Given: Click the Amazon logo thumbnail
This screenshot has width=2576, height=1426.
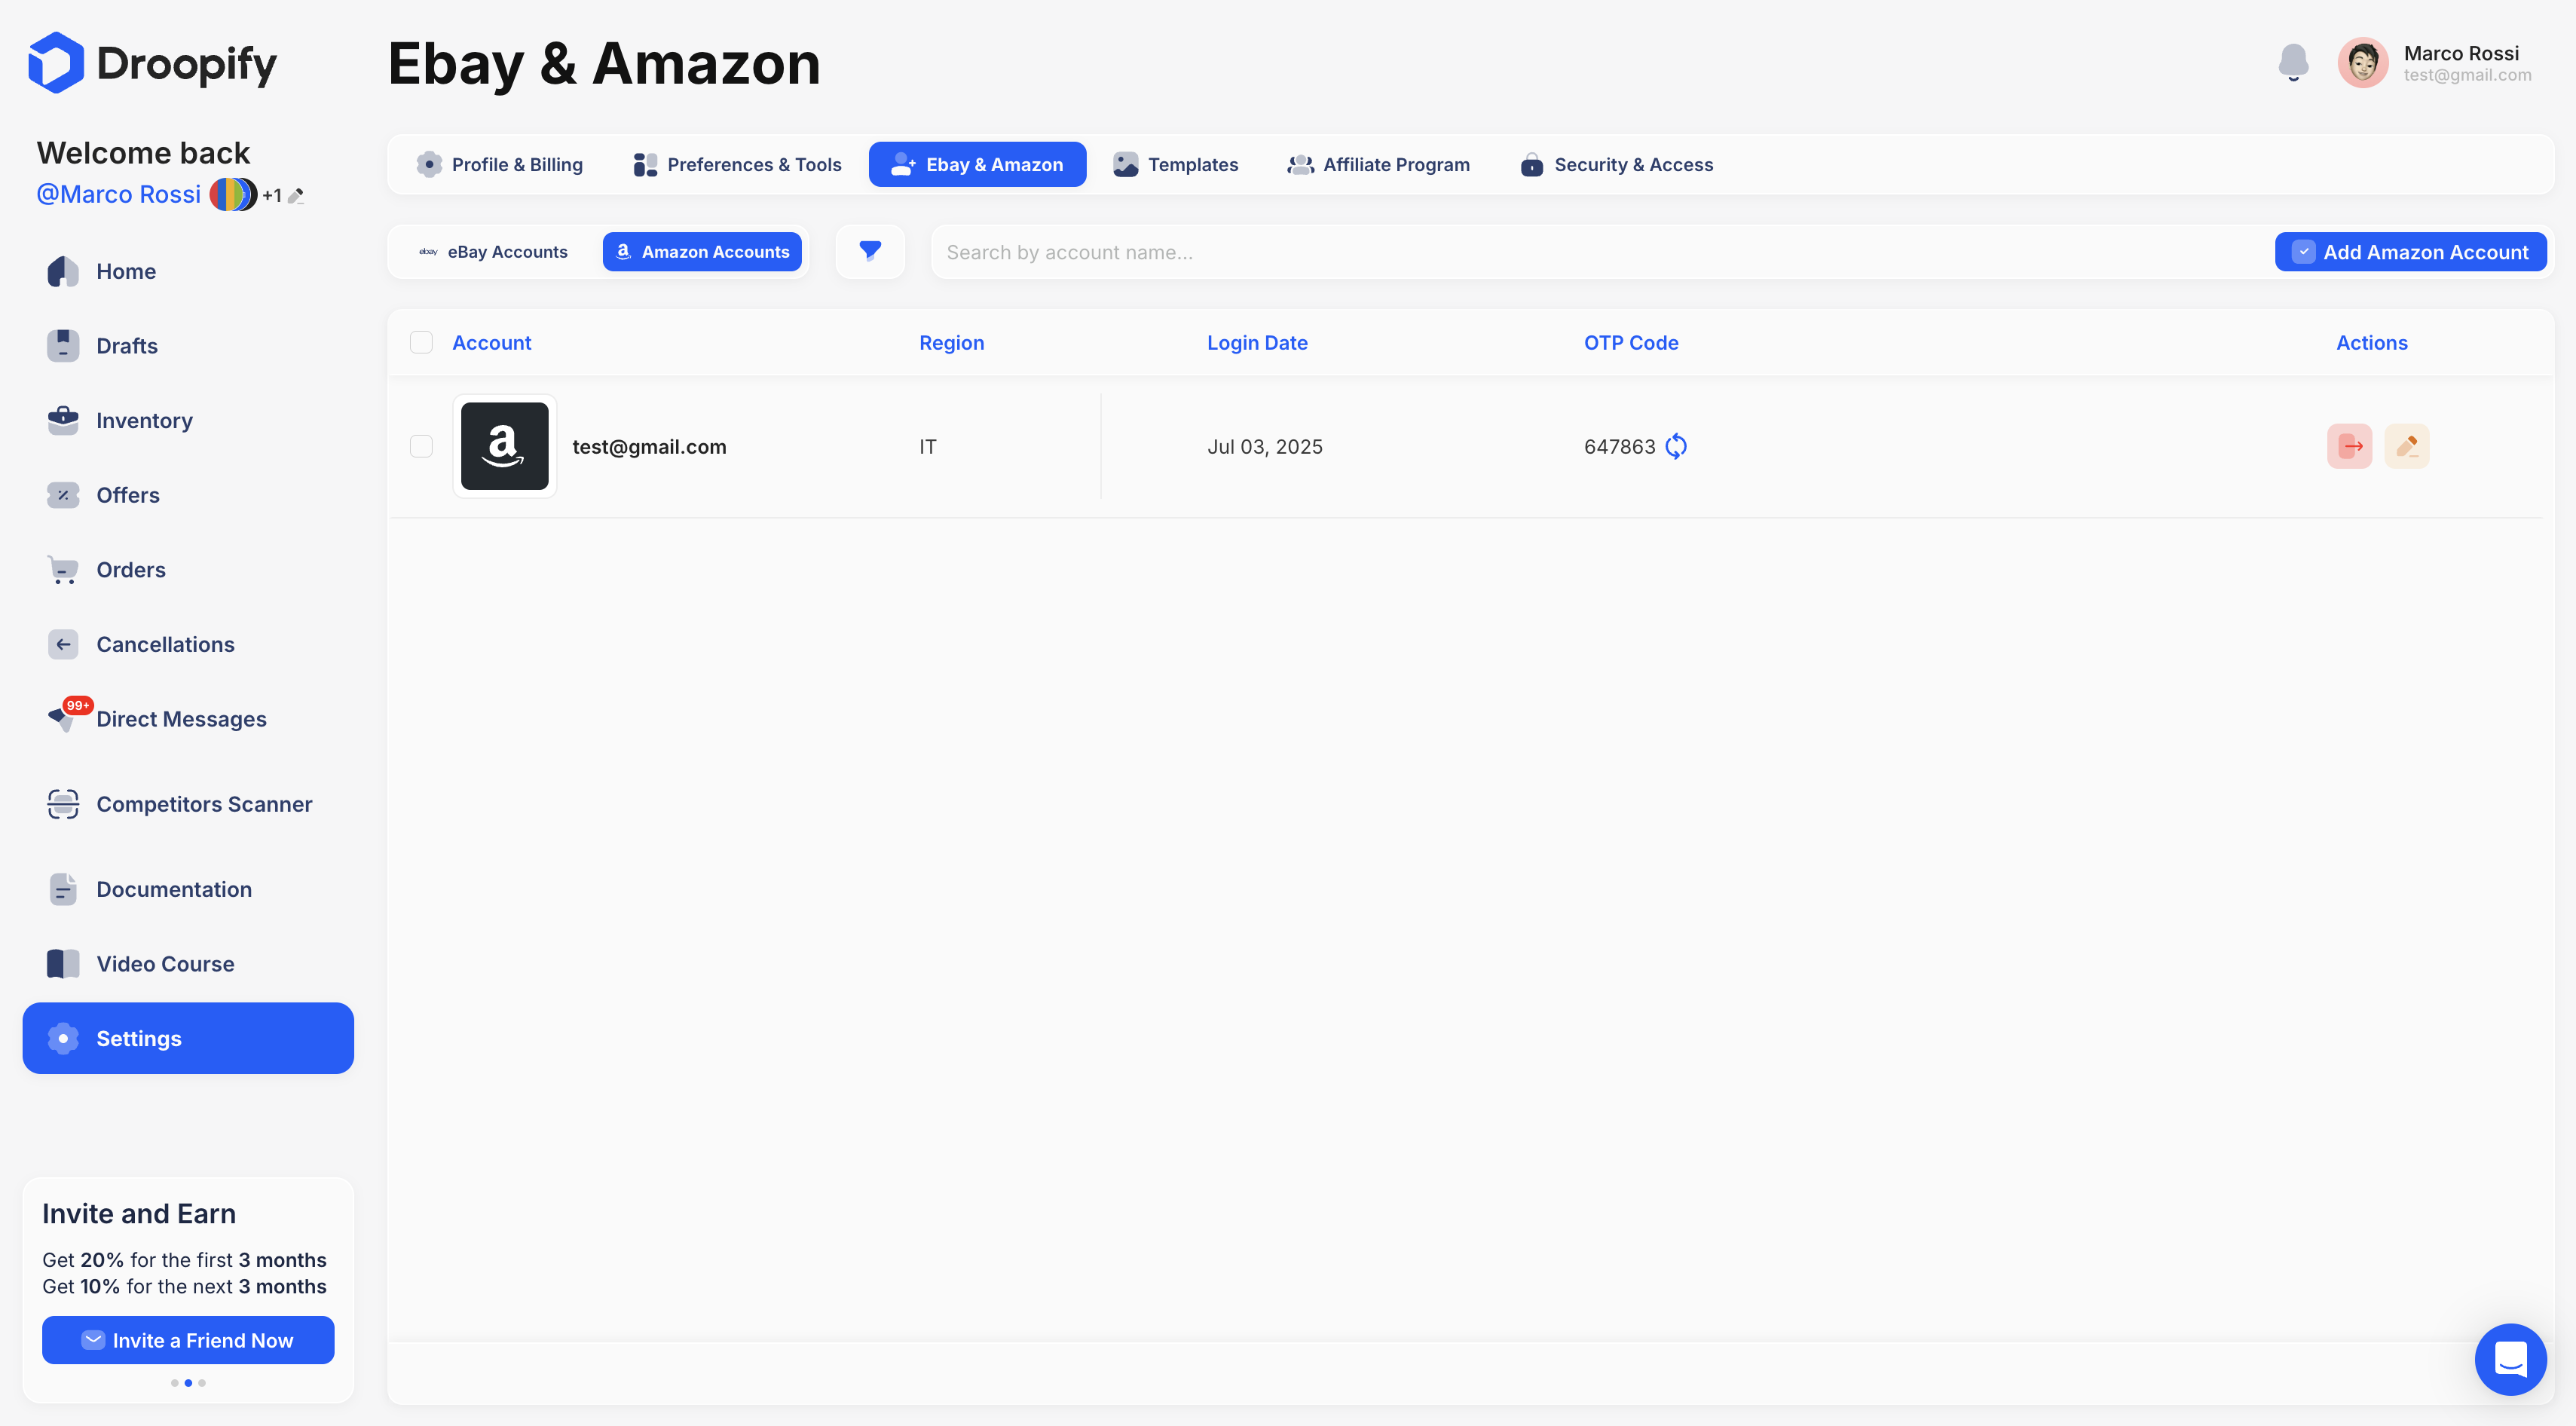Looking at the screenshot, I should tap(505, 446).
